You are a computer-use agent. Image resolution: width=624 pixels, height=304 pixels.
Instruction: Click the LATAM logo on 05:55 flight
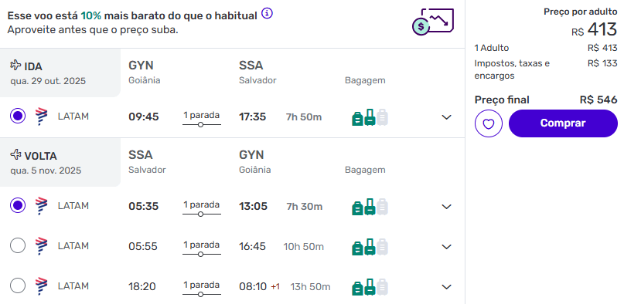[41, 246]
